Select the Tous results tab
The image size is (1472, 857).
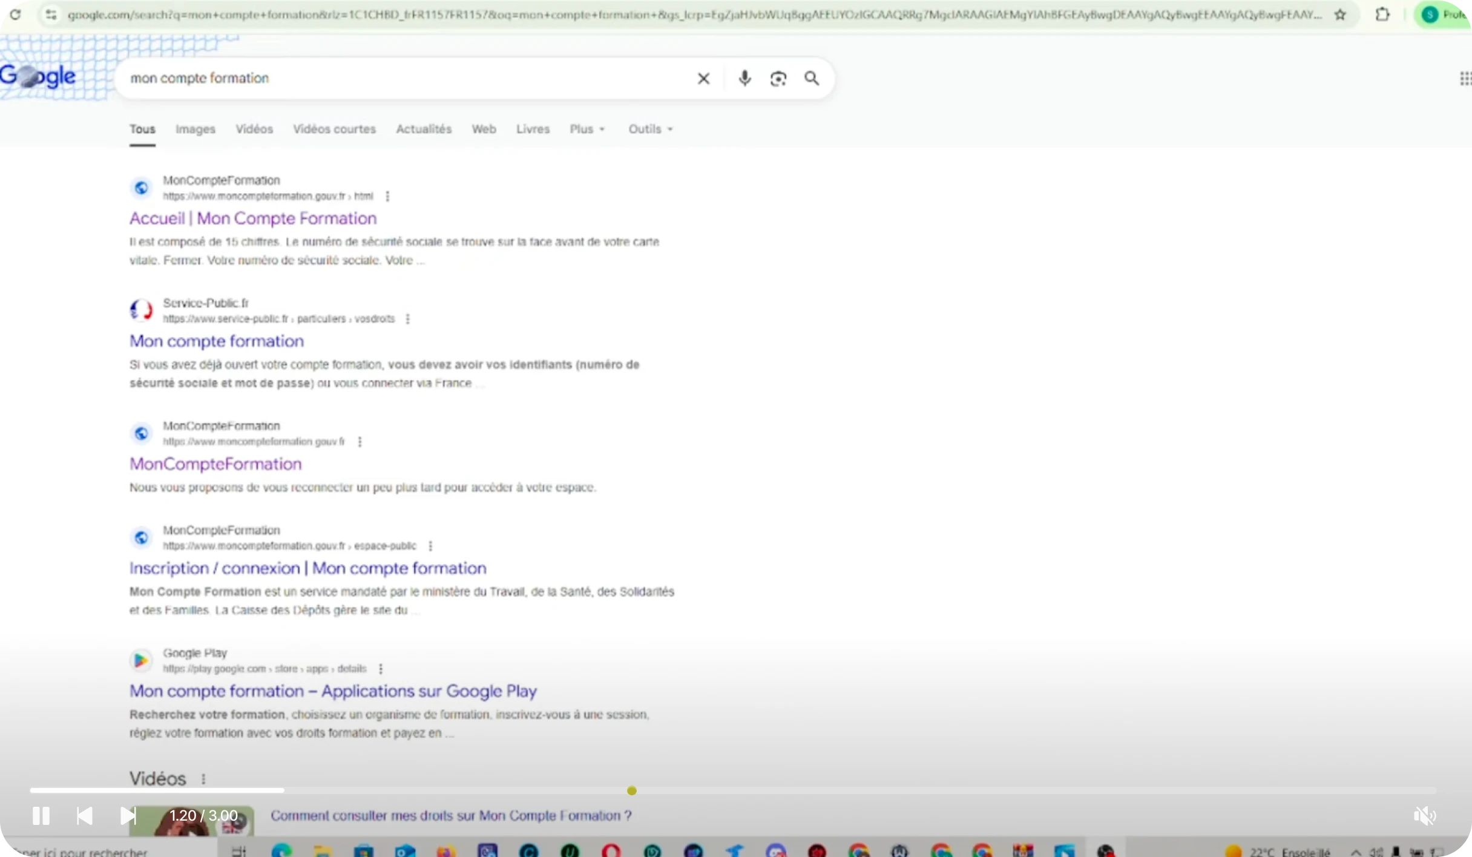pos(142,129)
